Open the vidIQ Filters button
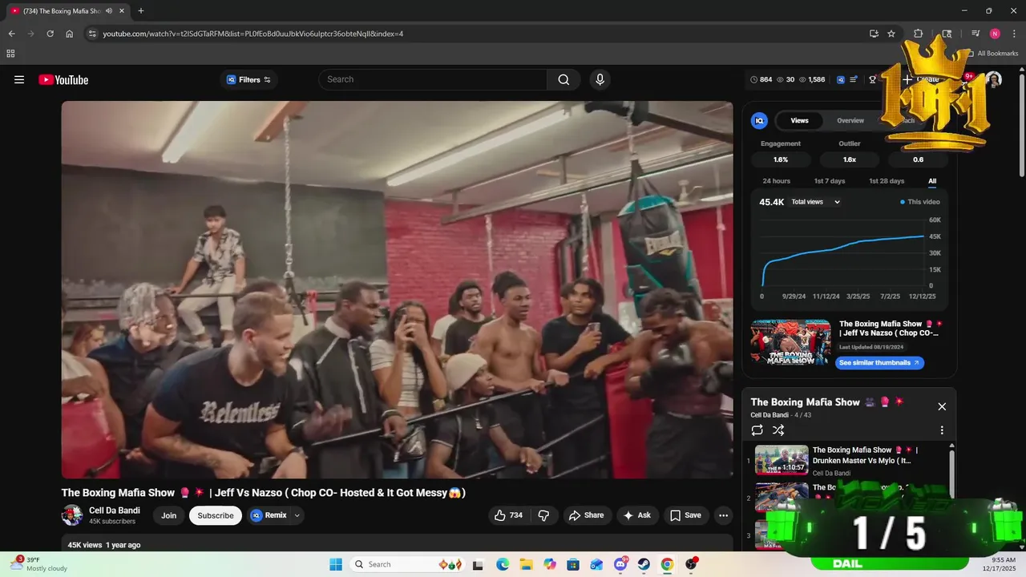The width and height of the screenshot is (1026, 577). point(248,79)
